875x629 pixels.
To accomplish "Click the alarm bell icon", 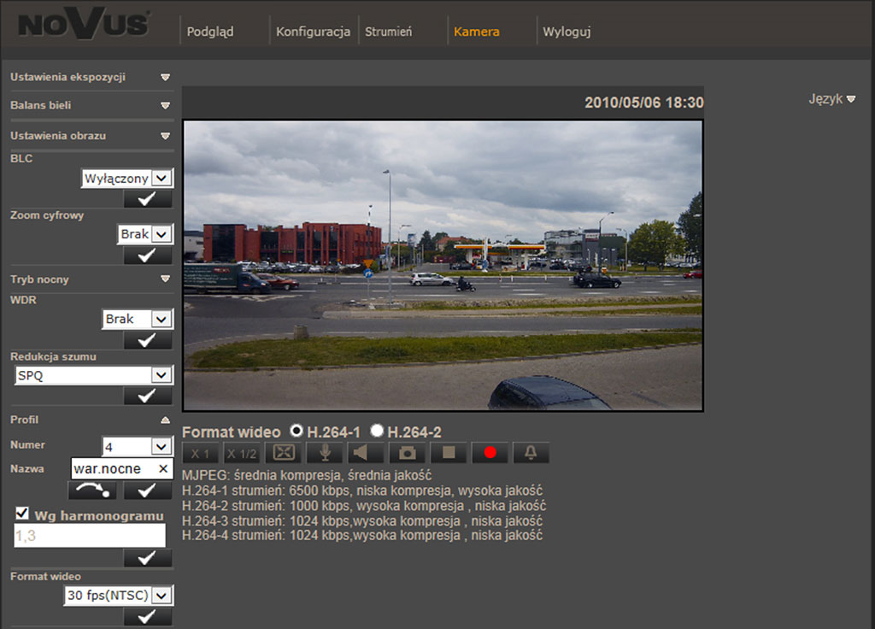I will 531,453.
